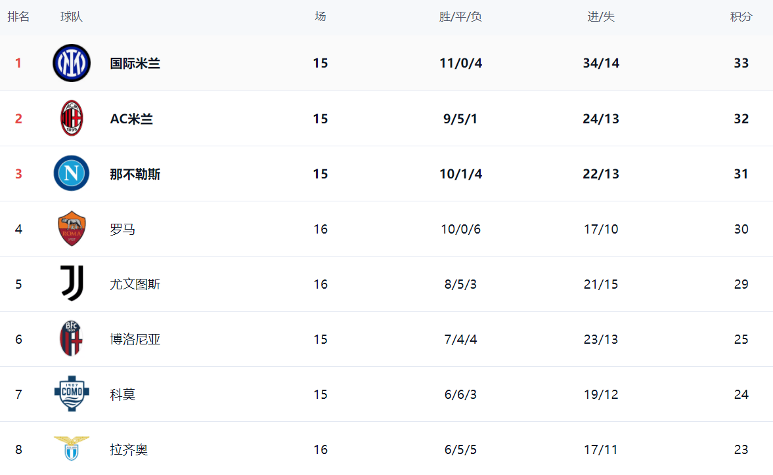Open the 罗马 team page
The image size is (773, 475).
[123, 229]
